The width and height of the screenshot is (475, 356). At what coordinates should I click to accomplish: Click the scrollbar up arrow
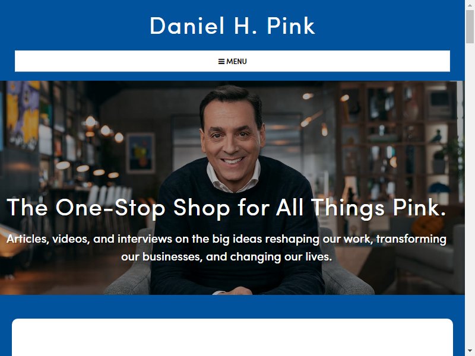(470, 5)
